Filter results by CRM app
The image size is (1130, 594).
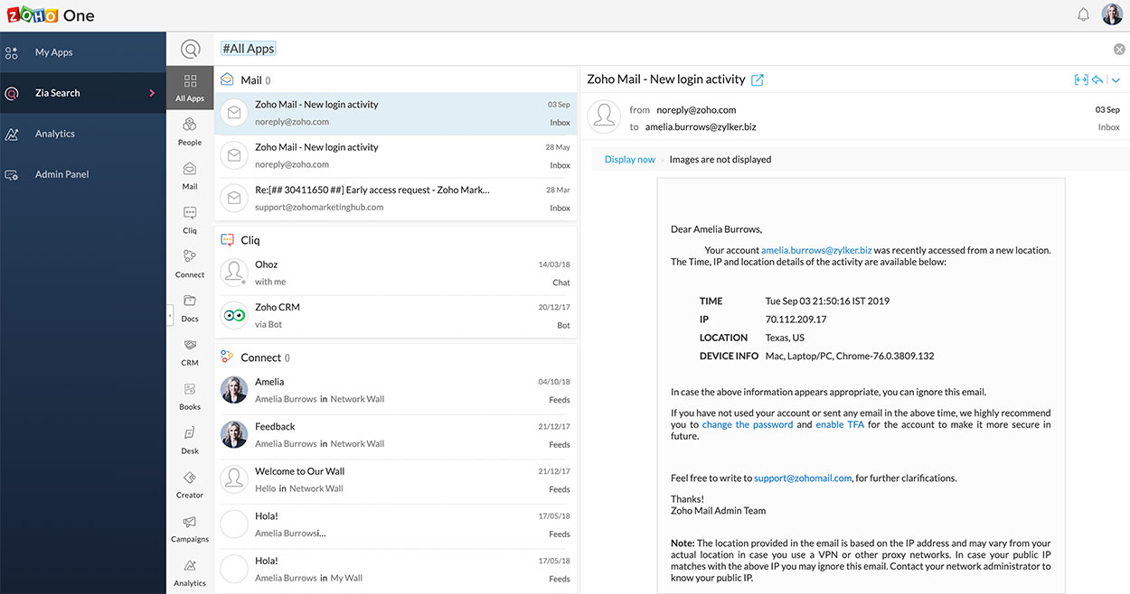(190, 352)
